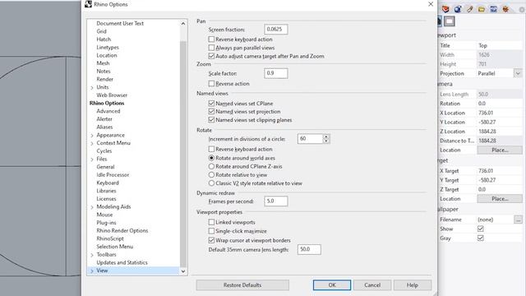This screenshot has width=526, height=296.
Task: Expand the Context Menu tree node
Action: [92, 144]
